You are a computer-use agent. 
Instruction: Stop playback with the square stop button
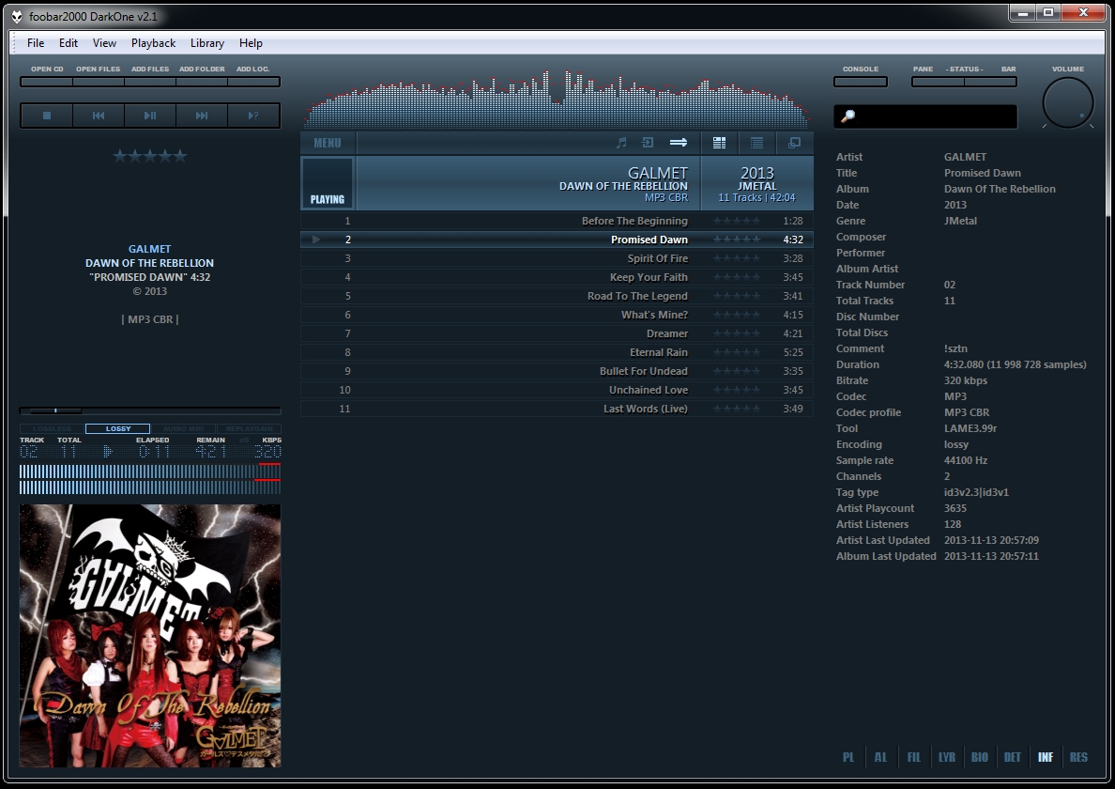pos(47,116)
